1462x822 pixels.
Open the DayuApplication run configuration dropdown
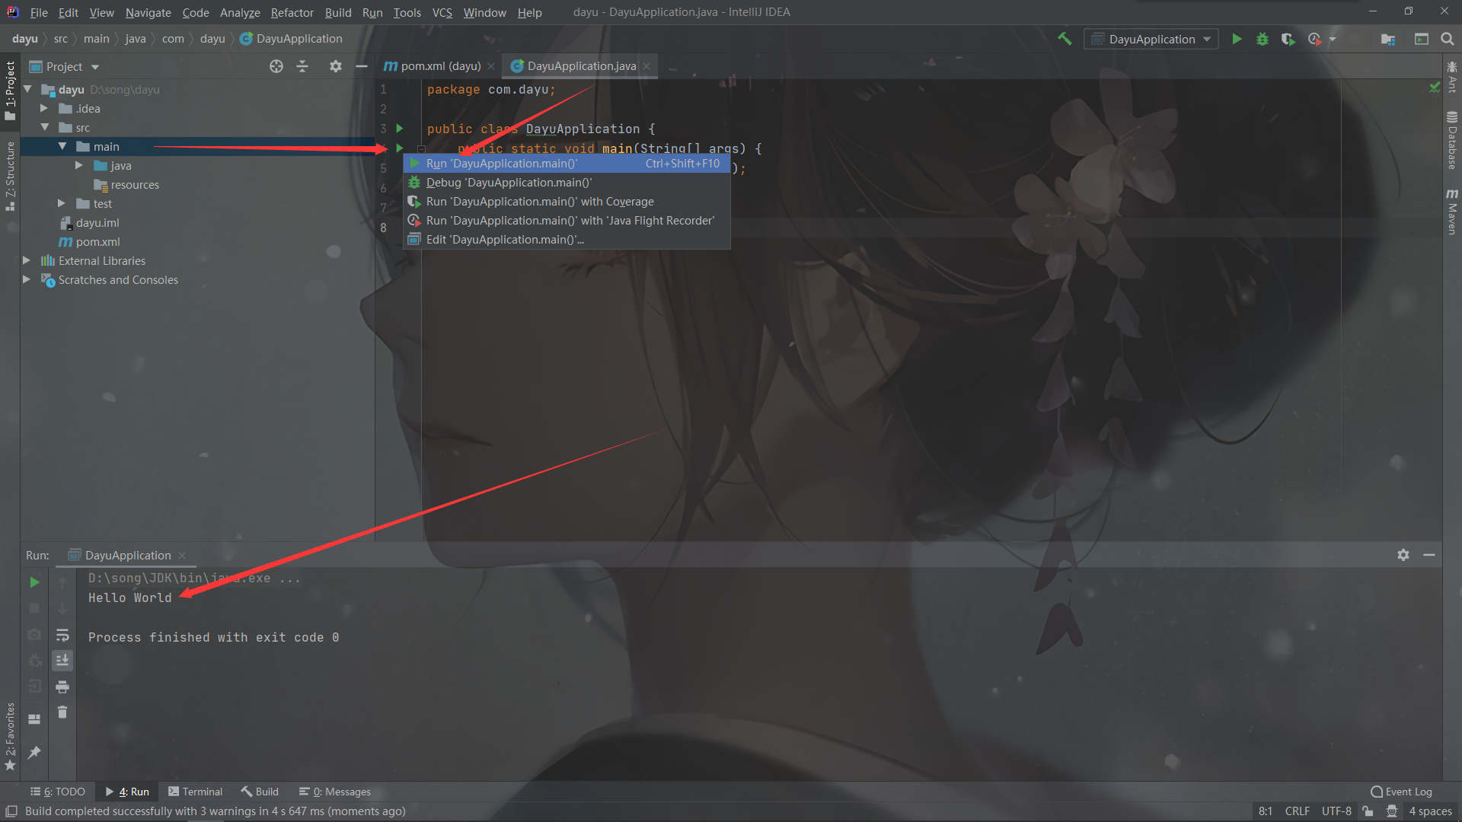(1151, 39)
